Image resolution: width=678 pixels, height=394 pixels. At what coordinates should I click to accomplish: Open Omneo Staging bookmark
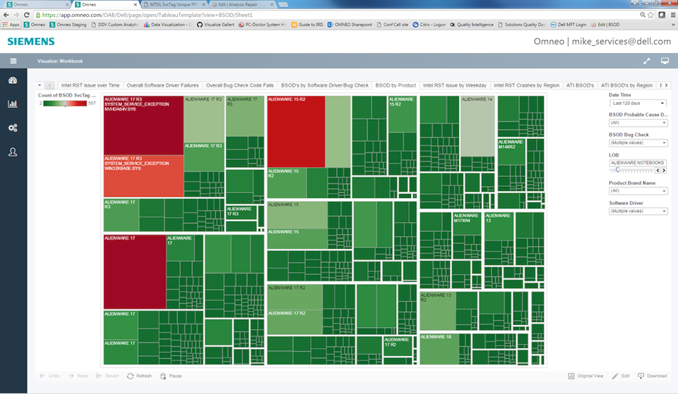pos(68,25)
